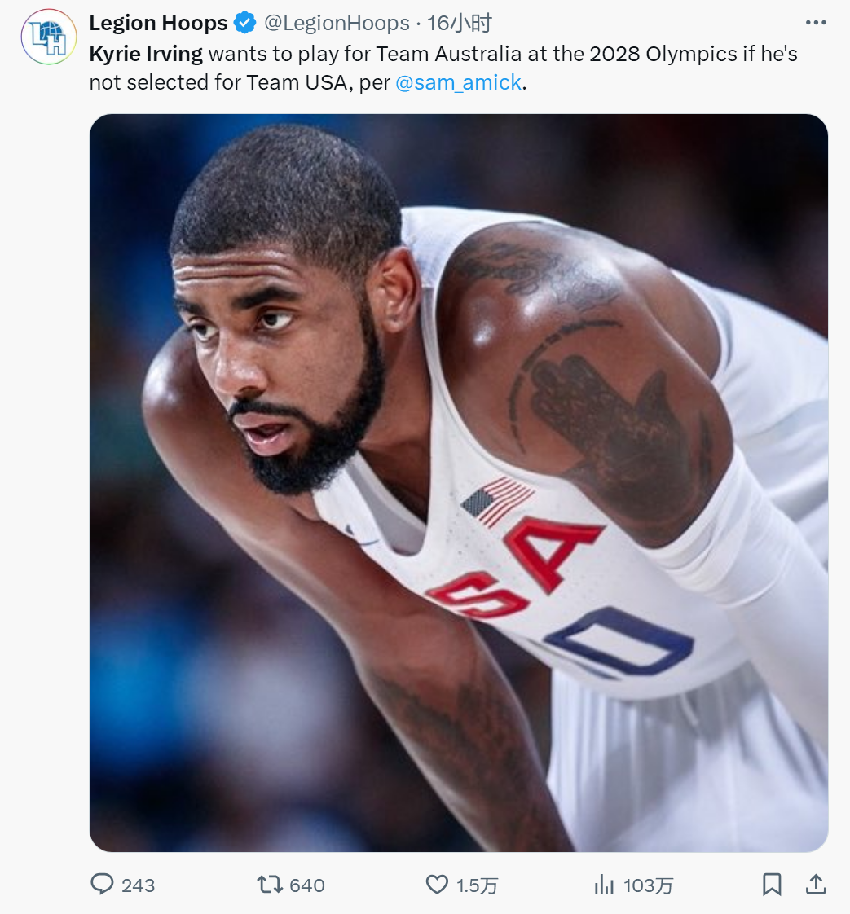This screenshot has width=850, height=914.
Task: Click the 243 replies count
Action: click(x=138, y=885)
